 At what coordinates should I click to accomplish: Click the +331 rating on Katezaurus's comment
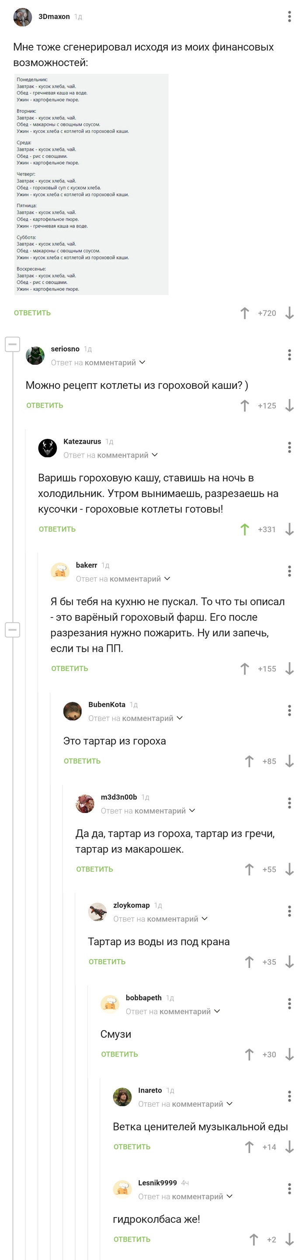pyautogui.click(x=266, y=529)
